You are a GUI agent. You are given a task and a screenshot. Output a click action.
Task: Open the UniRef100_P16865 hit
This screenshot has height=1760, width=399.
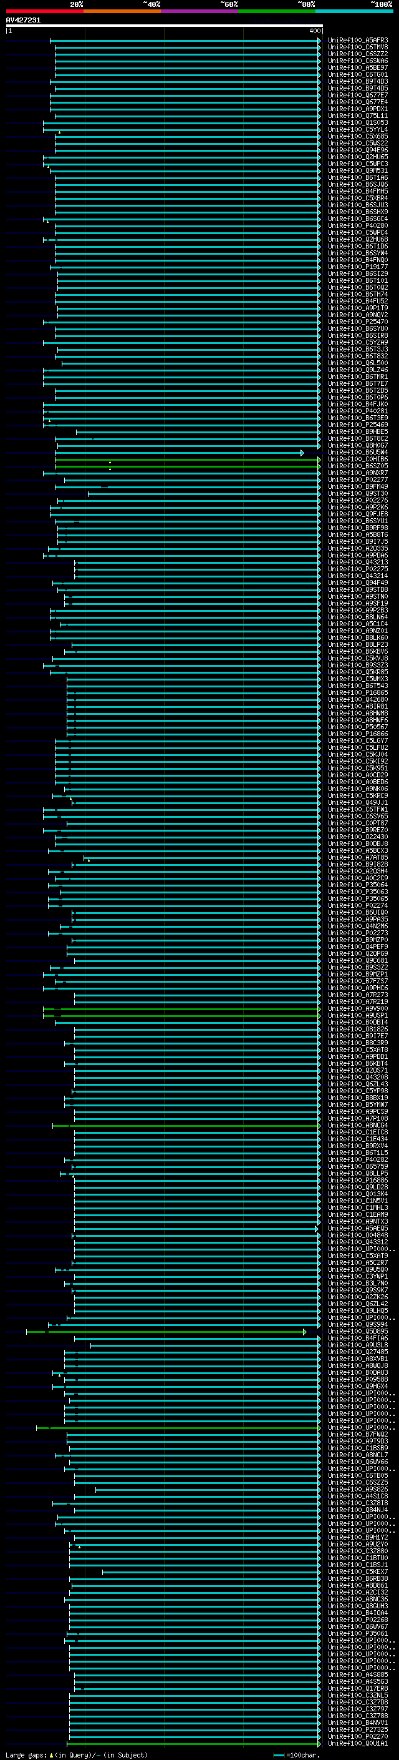(357, 692)
